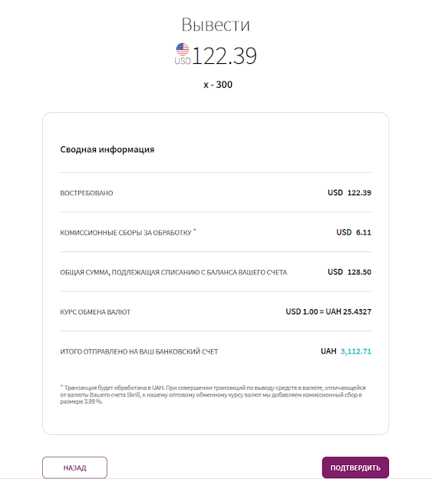Click the teal 3,112.71 UAH total
The width and height of the screenshot is (432, 492).
click(356, 351)
